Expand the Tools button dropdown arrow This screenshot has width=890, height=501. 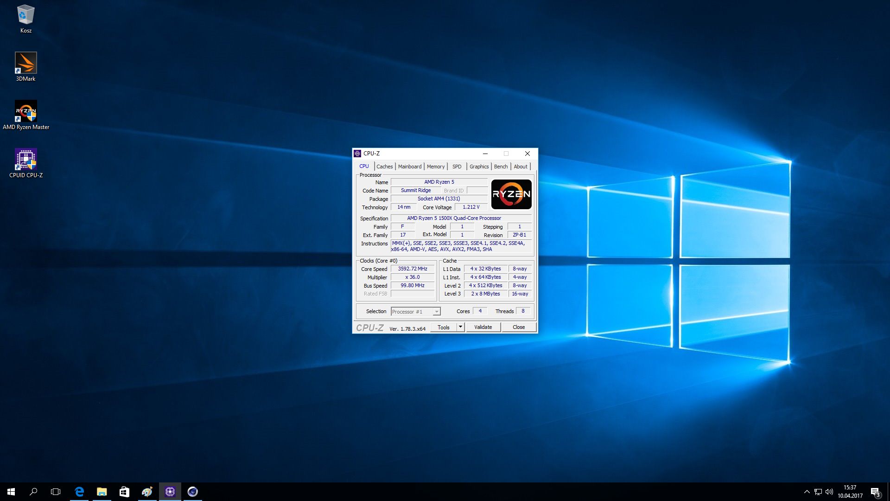(x=460, y=327)
